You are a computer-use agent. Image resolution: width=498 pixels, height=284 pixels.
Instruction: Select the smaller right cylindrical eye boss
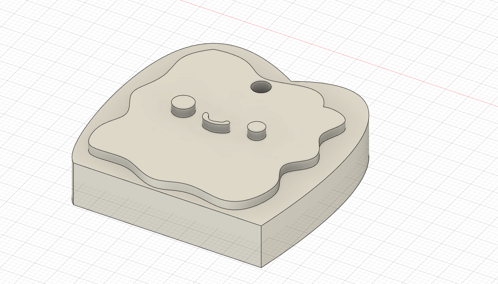coord(257,130)
